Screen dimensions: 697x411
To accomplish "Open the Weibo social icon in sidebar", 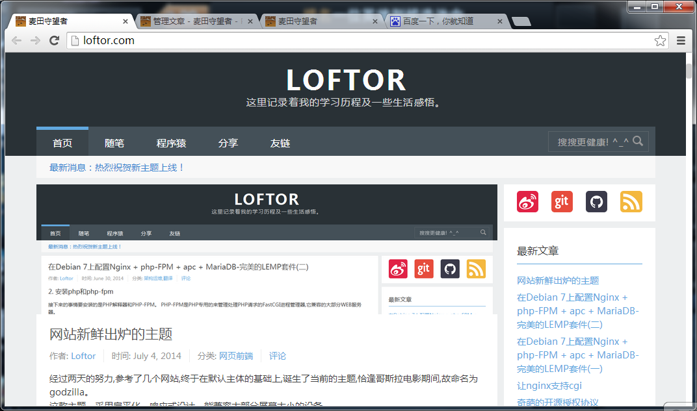I will 527,201.
